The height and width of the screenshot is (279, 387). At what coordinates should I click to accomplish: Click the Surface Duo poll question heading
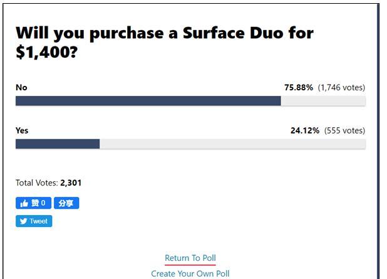pos(165,42)
